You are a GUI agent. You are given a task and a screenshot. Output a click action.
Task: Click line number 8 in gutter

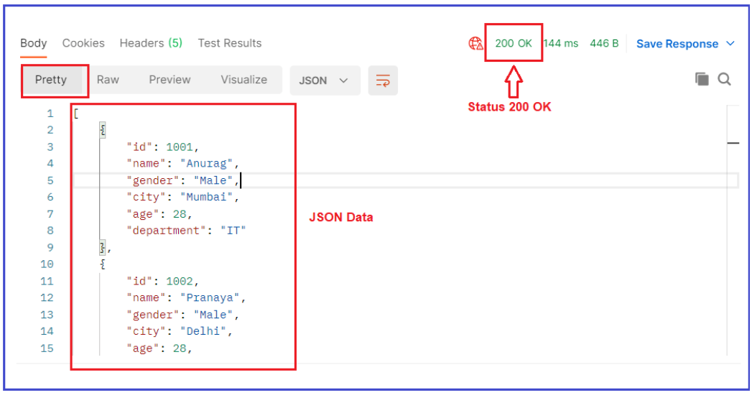50,231
